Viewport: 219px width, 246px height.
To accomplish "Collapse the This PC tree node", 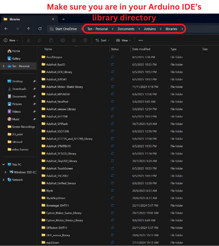I will (3, 165).
